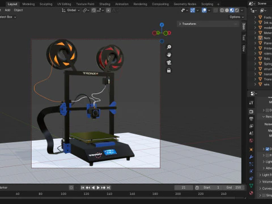Image resolution: width=272 pixels, height=204 pixels.
Task: Open the Particles properties tab
Action: click(x=251, y=164)
